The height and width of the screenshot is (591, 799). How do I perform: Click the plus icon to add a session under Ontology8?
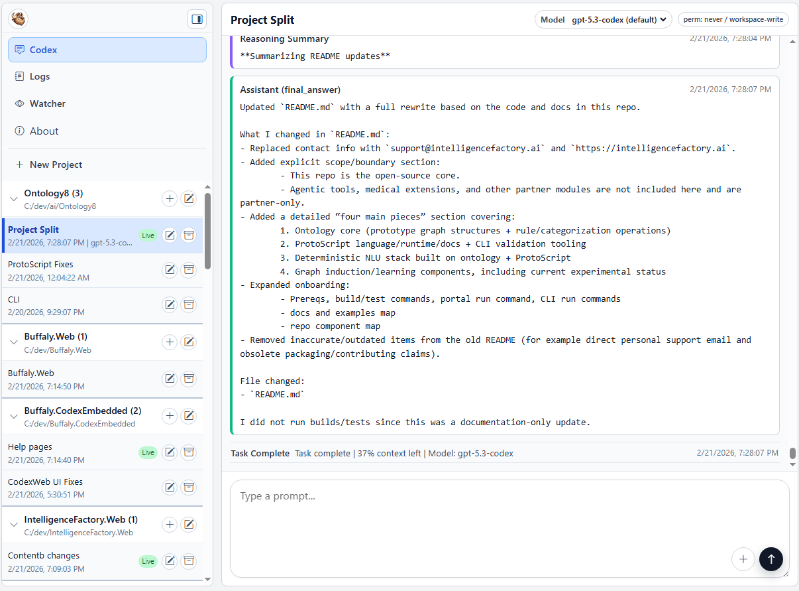[170, 198]
